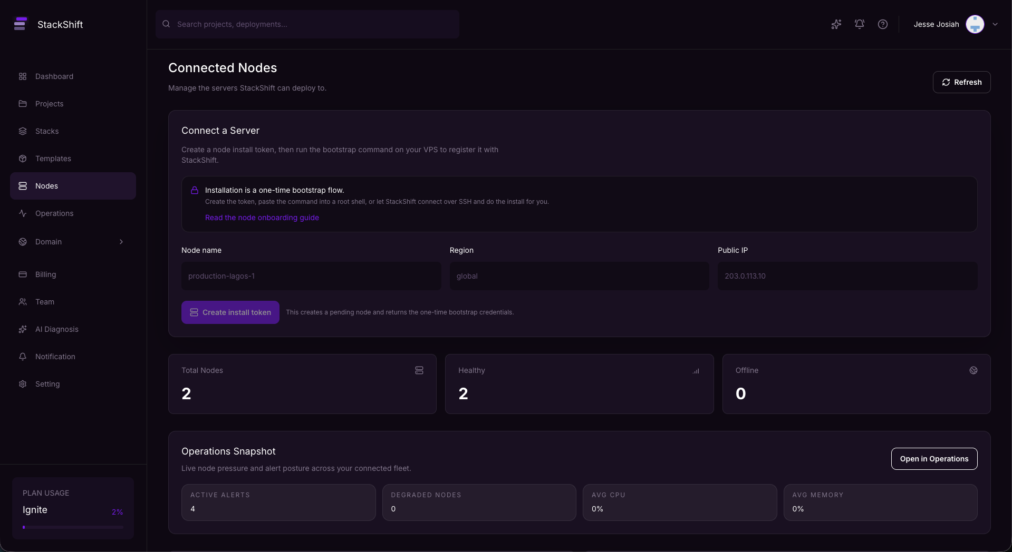Viewport: 1012px width, 552px height.
Task: Click the Dashboard grid icon in sidebar
Action: point(23,76)
